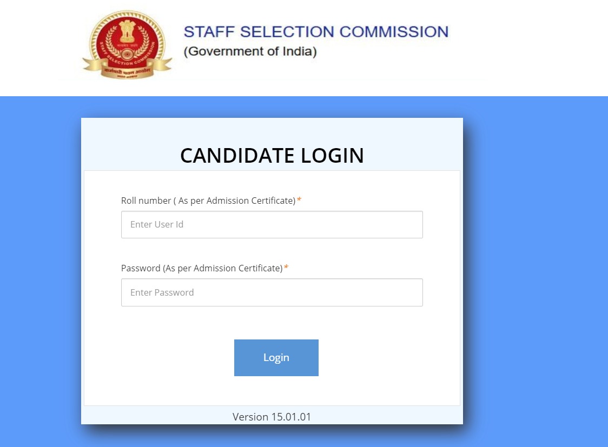The image size is (608, 447).
Task: Click the blue background left of the login card
Action: point(41,270)
